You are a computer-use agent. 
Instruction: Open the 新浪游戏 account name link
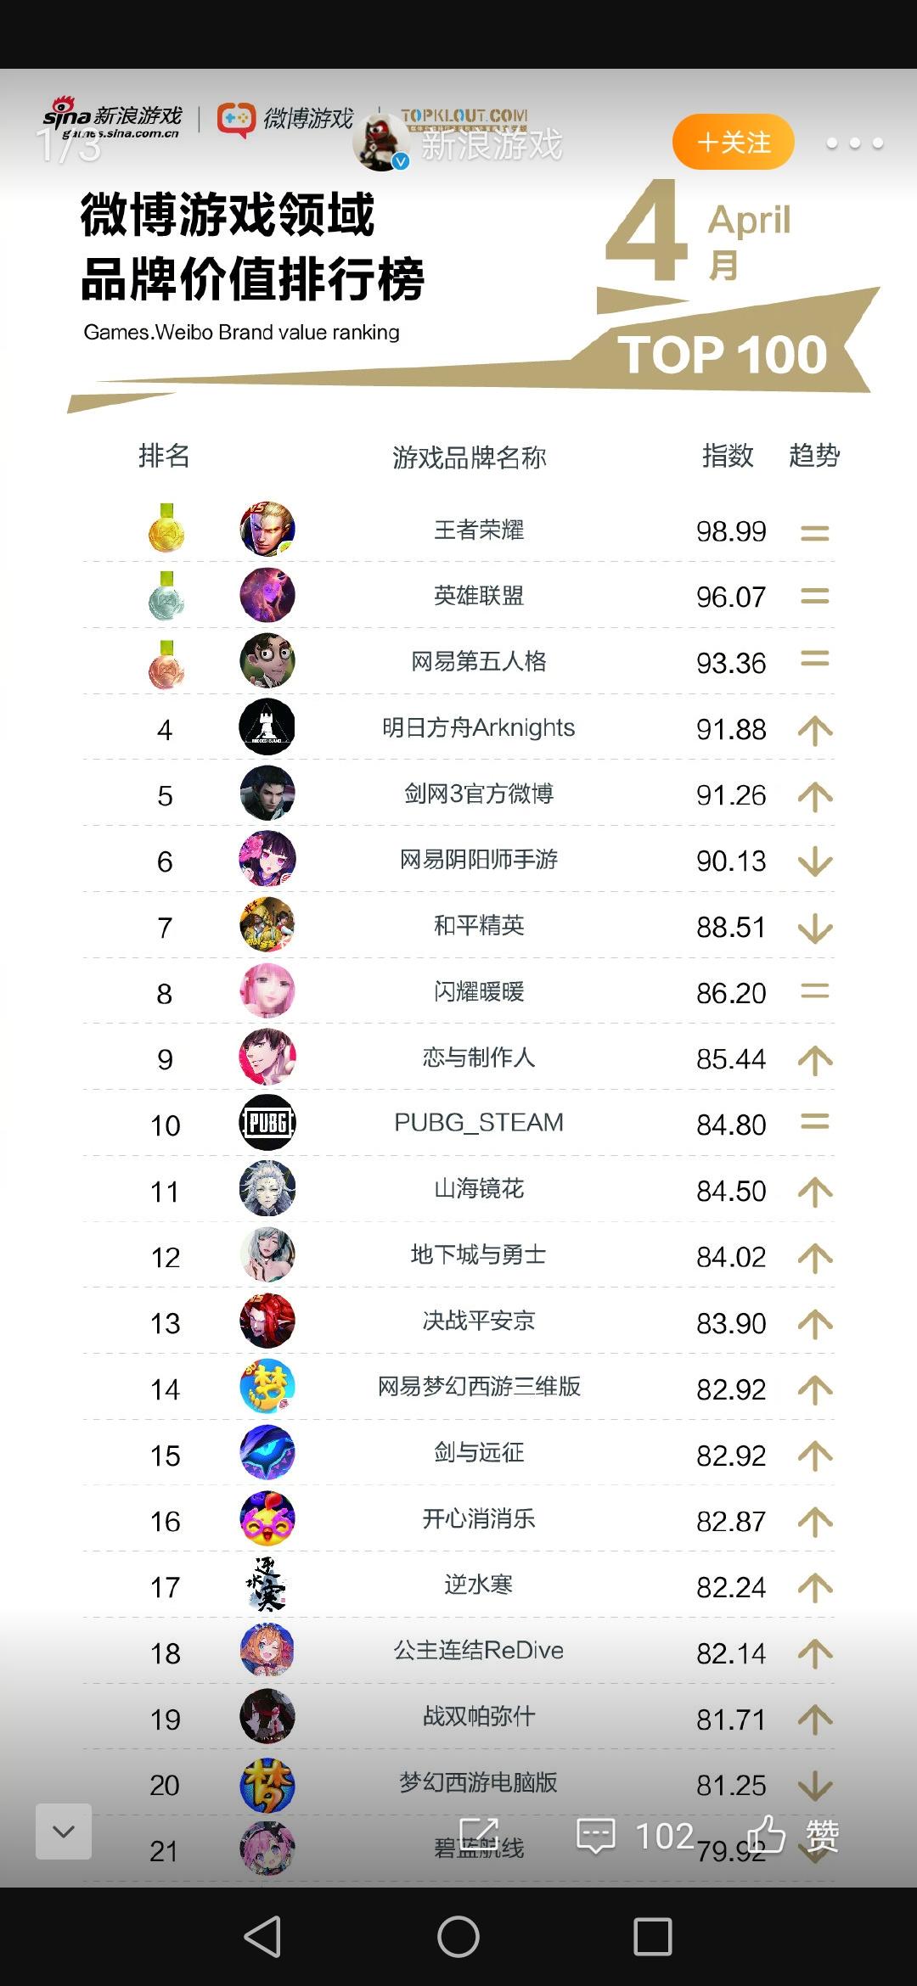[x=492, y=144]
